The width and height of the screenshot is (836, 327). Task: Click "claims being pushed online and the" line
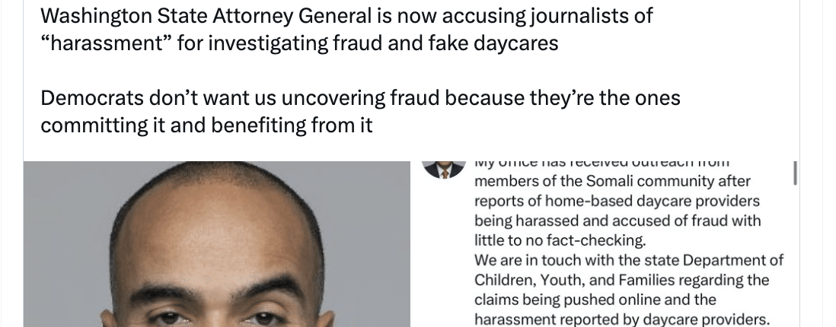595,300
